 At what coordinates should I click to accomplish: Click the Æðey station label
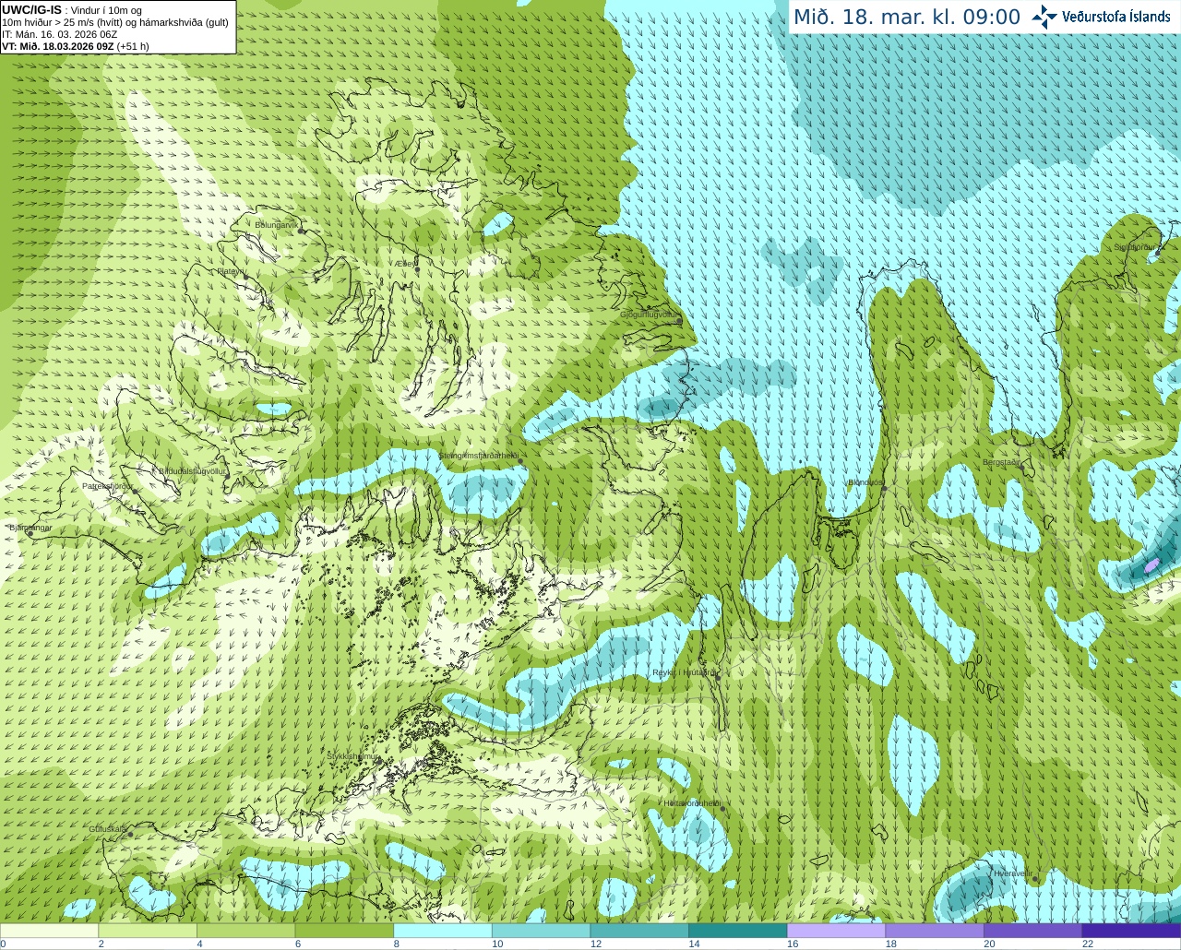click(405, 263)
